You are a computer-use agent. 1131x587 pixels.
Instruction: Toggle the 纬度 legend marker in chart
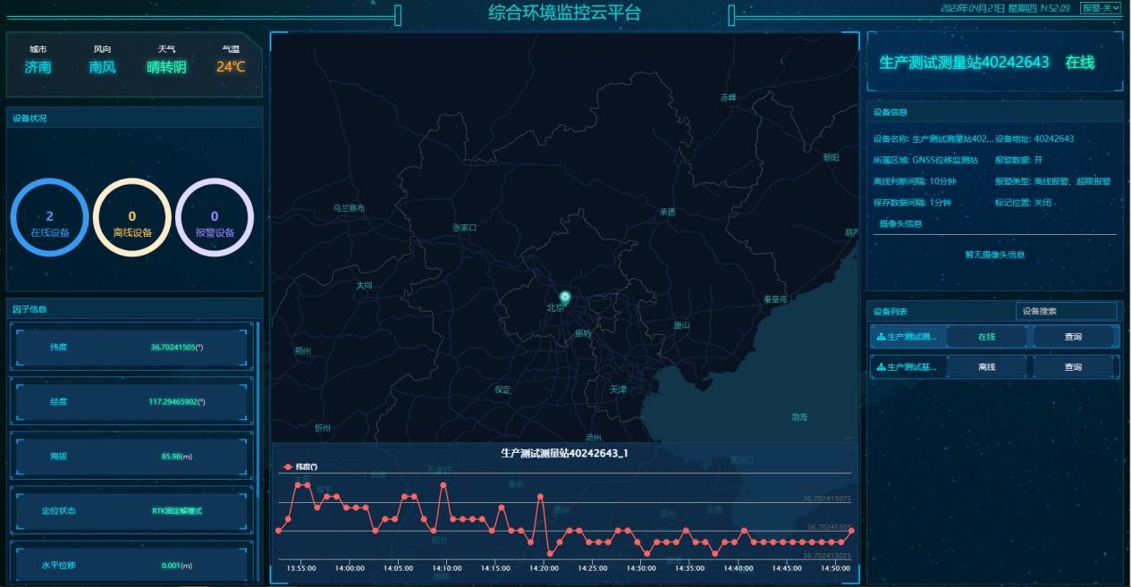[288, 466]
